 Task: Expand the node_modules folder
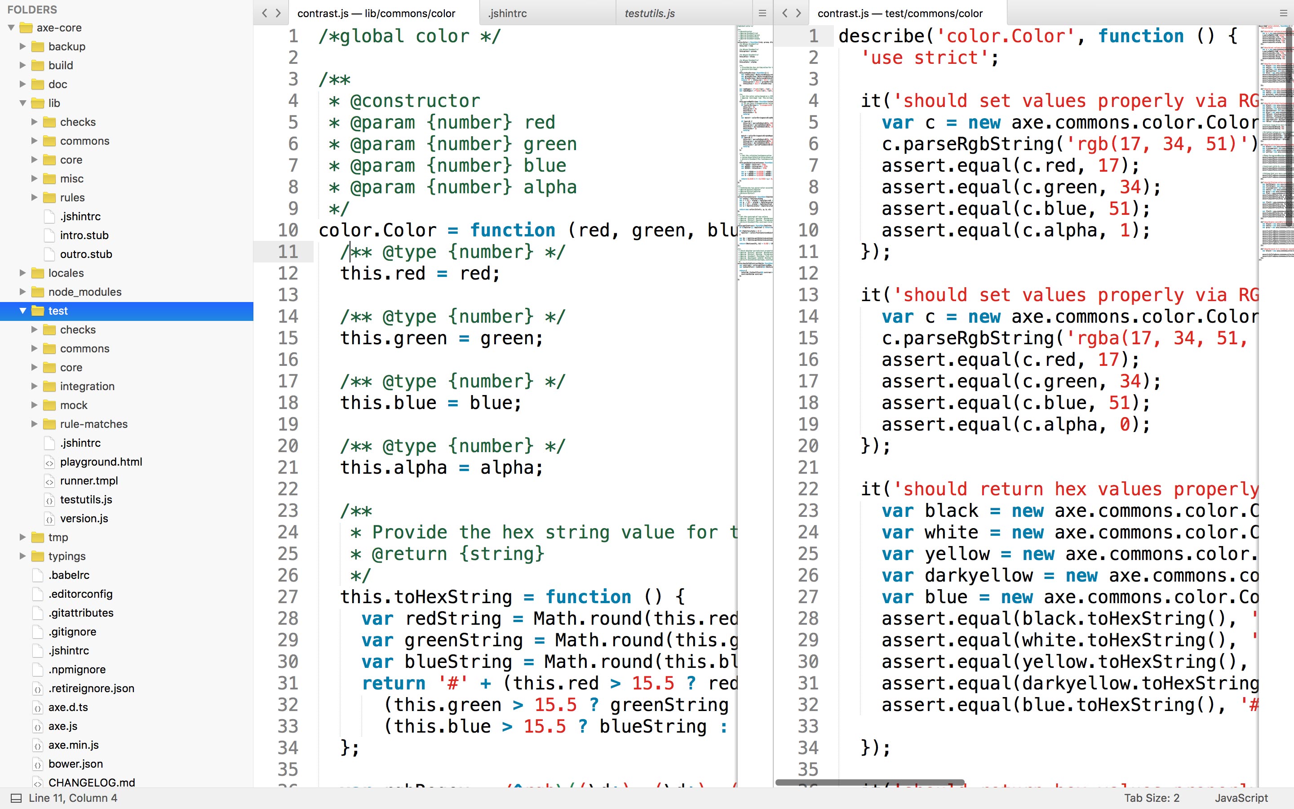click(x=22, y=292)
